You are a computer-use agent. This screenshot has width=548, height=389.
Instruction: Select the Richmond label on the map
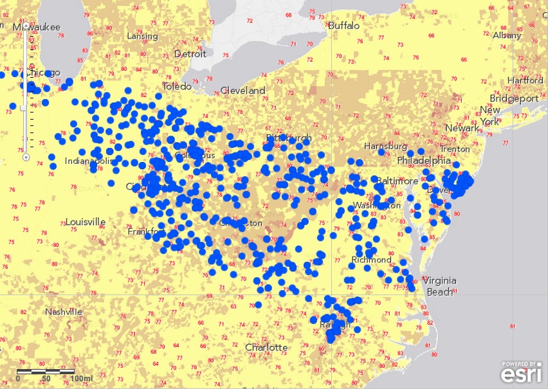370,260
